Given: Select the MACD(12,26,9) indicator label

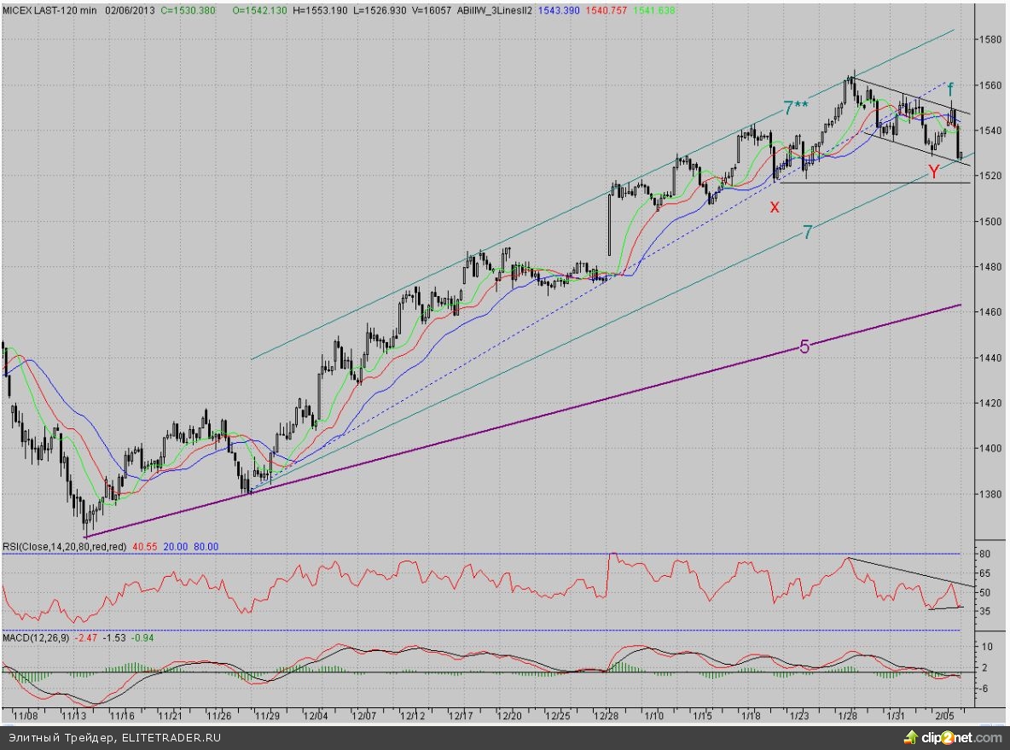Looking at the screenshot, I should pos(36,637).
